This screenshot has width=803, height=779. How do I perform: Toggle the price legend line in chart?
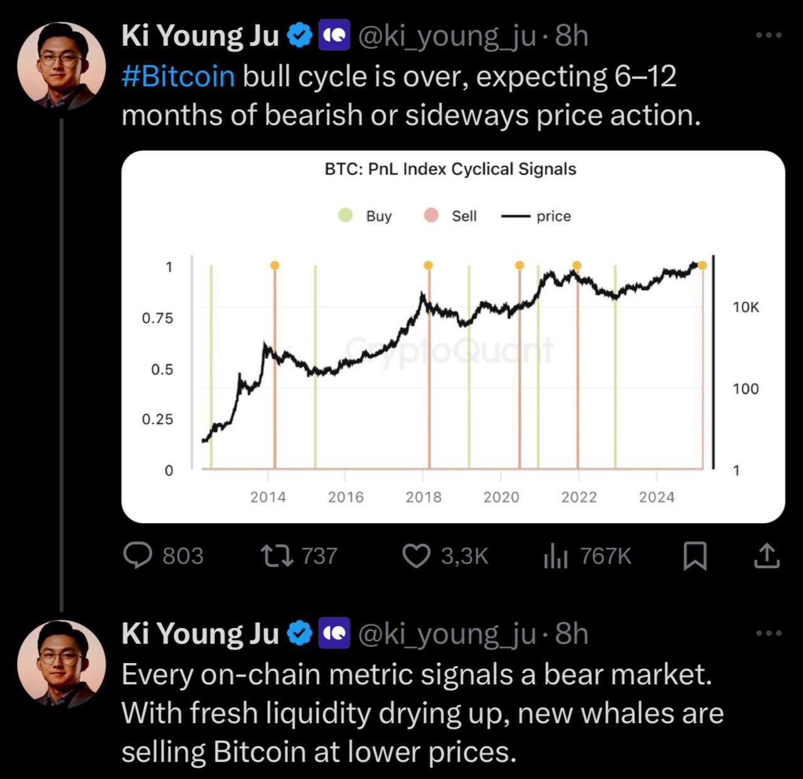pos(536,216)
